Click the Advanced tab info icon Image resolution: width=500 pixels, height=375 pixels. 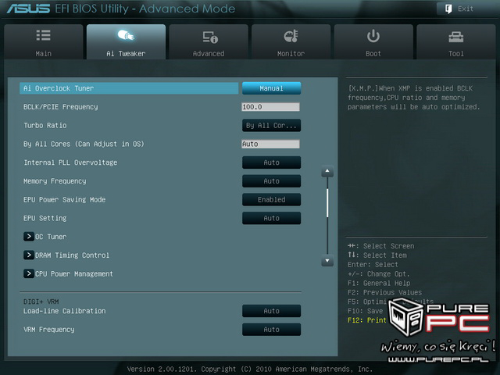pos(210,37)
